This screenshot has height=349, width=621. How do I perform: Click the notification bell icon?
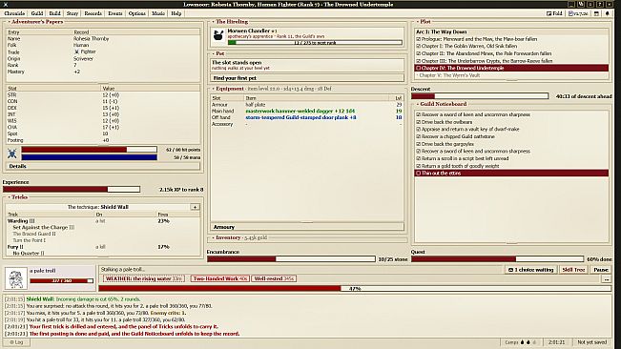[607, 13]
